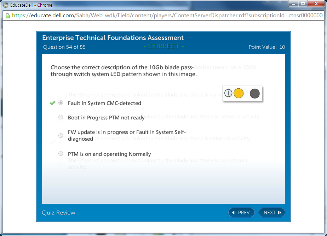Click the Chrome globe icon in title bar
The height and width of the screenshot is (236, 327).
[6, 5]
